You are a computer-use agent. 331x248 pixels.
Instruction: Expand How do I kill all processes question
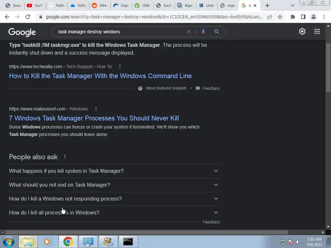click(114, 213)
